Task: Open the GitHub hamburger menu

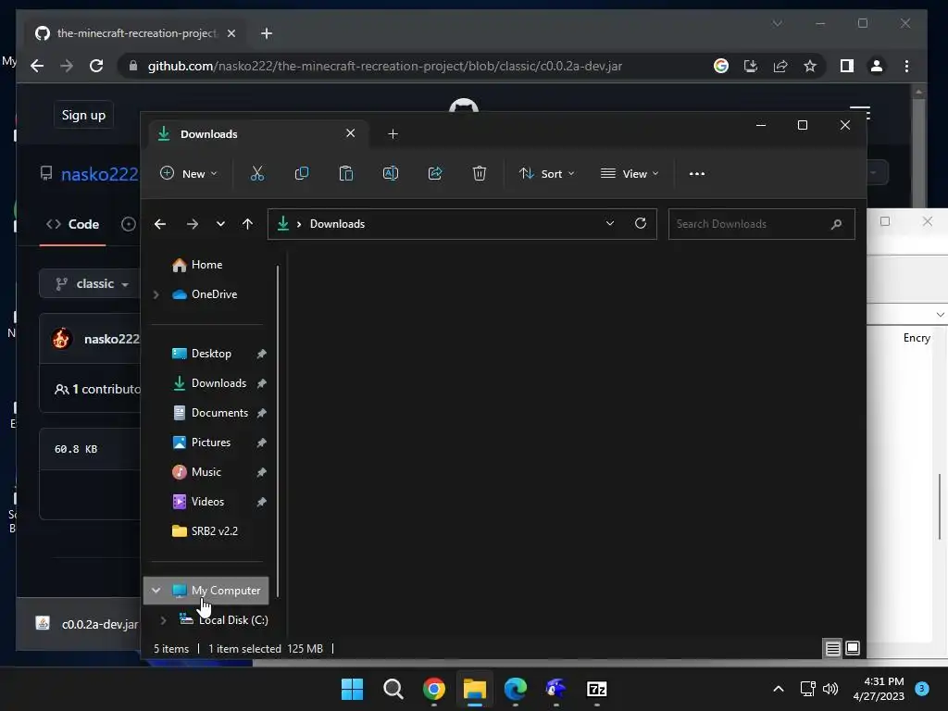Action: [x=860, y=111]
